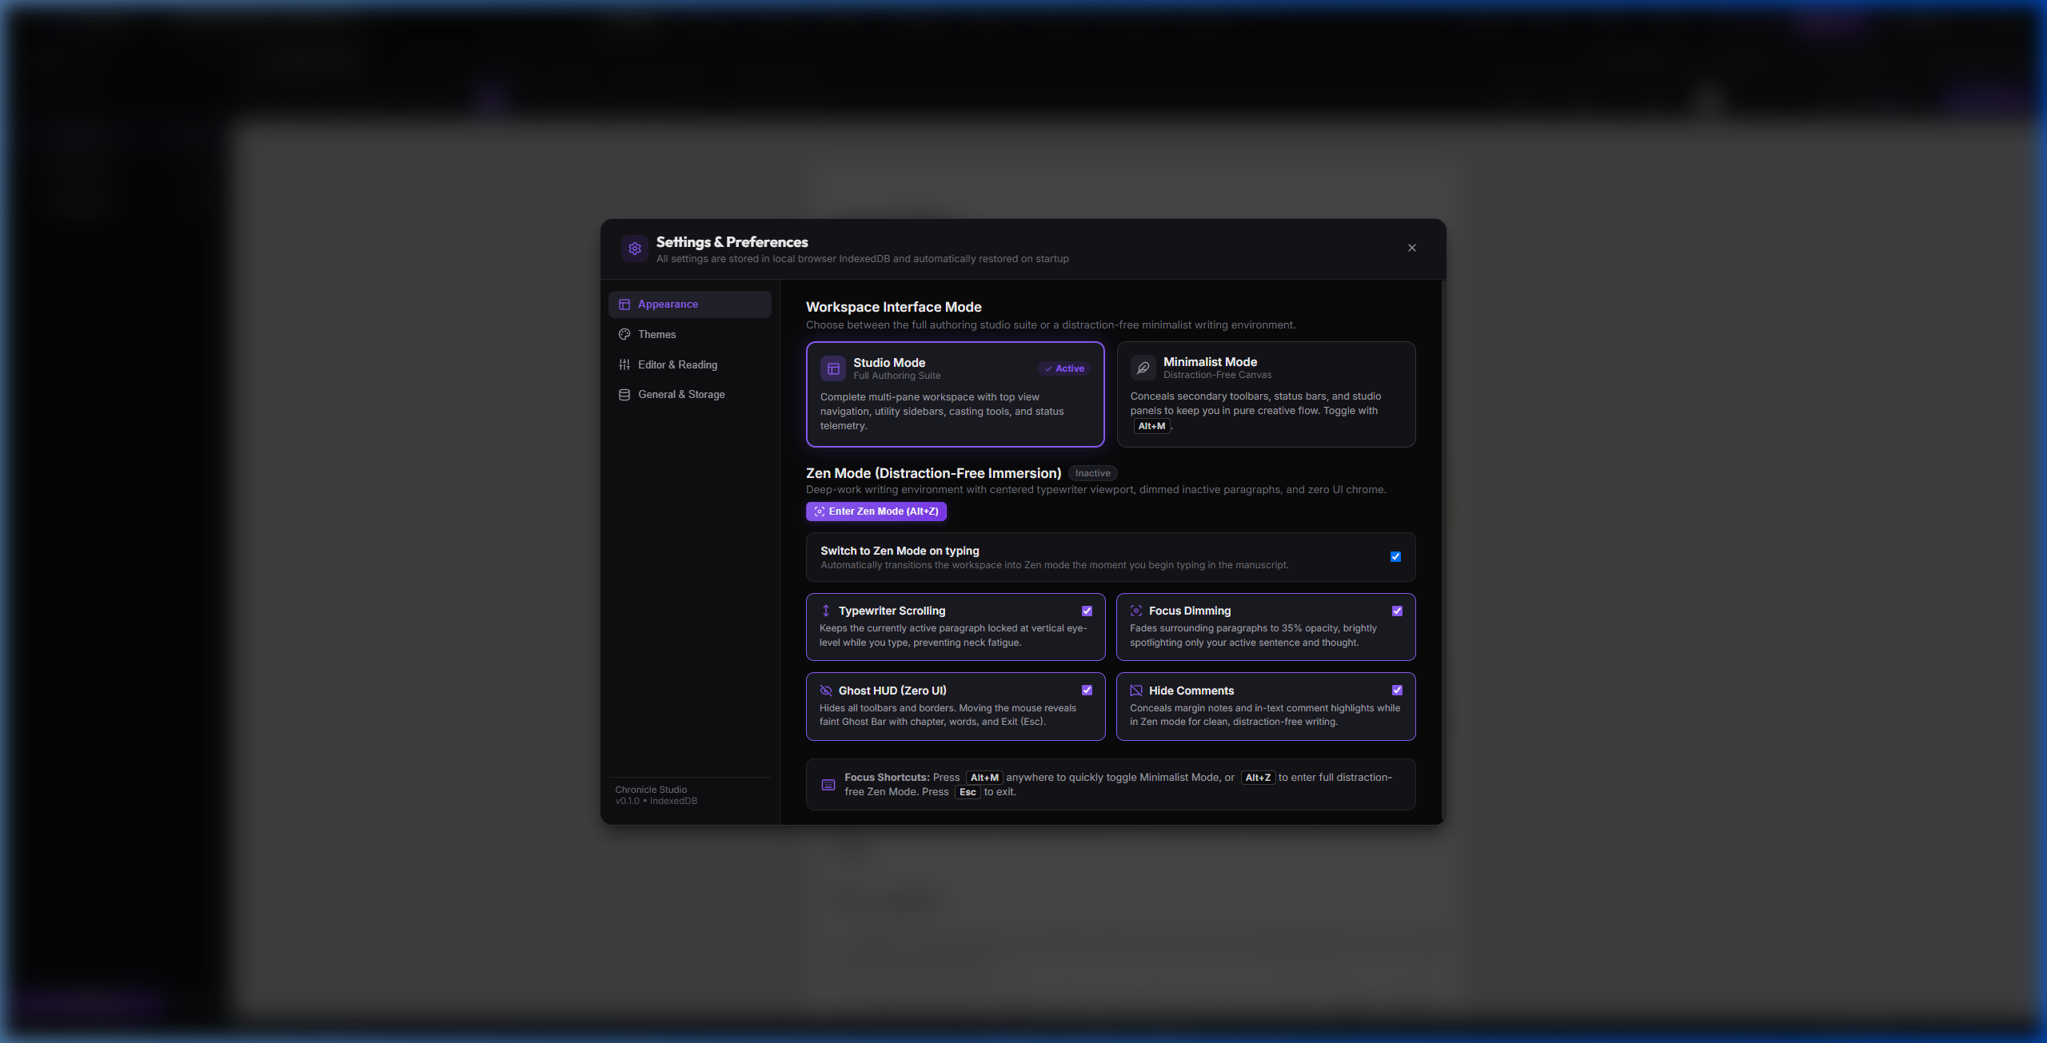The height and width of the screenshot is (1043, 2047).
Task: Click the Hide Comments crossed-bubble icon
Action: click(1136, 691)
